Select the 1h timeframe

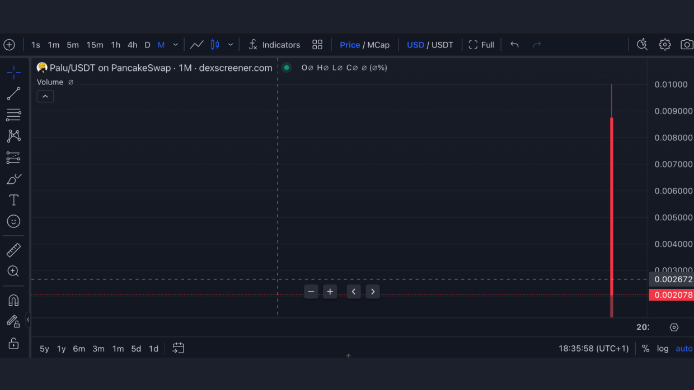click(116, 45)
